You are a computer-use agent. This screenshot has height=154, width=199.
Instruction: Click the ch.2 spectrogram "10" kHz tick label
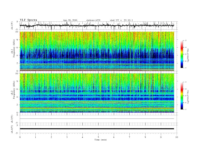click(17, 73)
